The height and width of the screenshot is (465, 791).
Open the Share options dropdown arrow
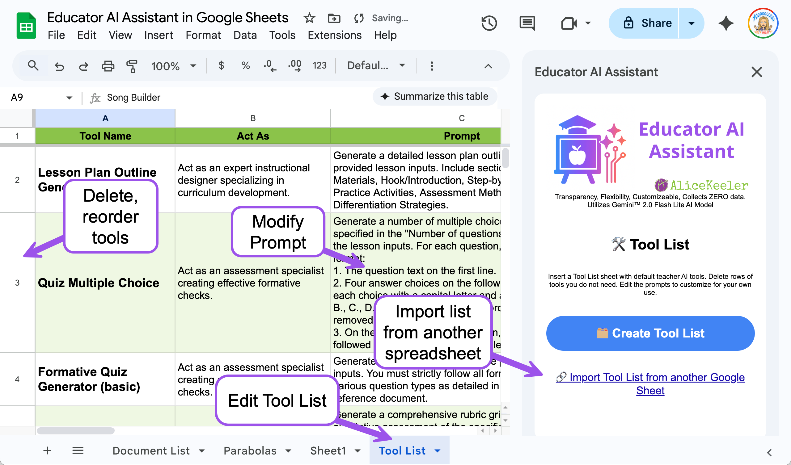pos(691,23)
